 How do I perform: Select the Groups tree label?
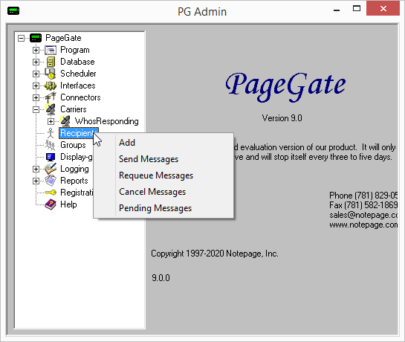click(73, 145)
